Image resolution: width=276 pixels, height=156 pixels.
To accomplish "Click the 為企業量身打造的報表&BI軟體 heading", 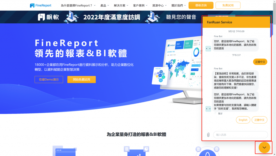I will [136, 135].
